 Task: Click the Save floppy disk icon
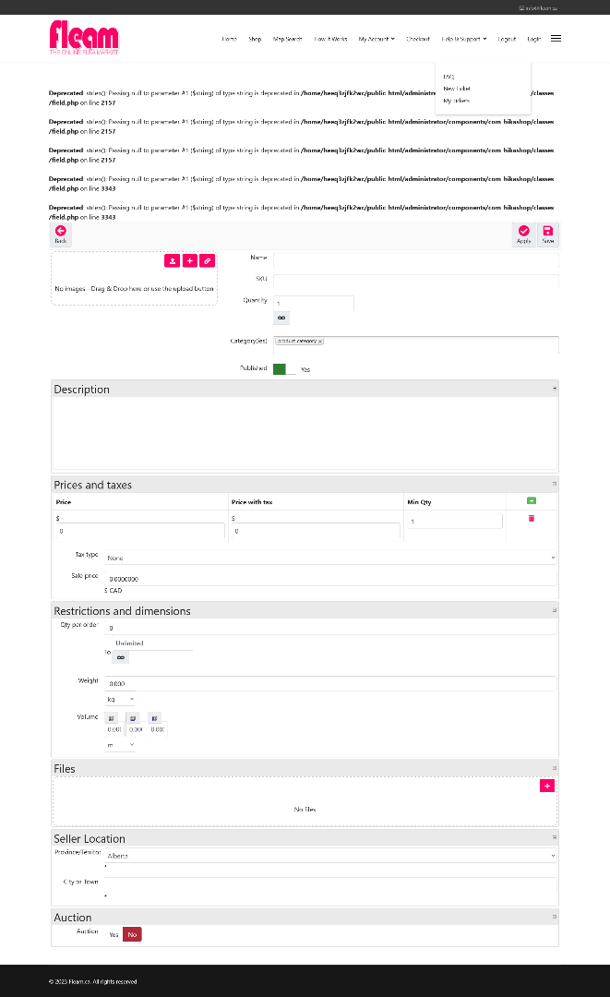[x=547, y=231]
